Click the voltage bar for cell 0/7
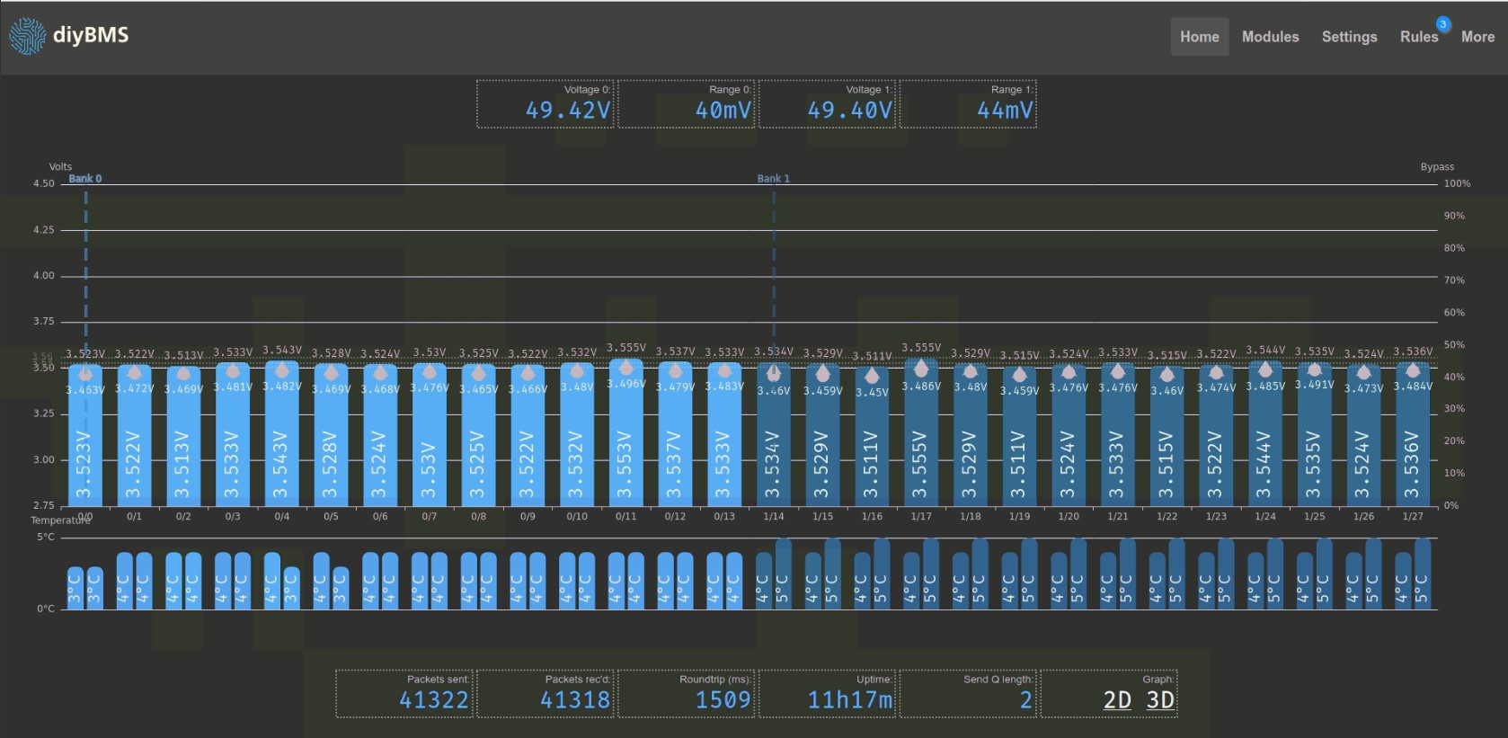Viewport: 1508px width, 738px height. [429, 435]
